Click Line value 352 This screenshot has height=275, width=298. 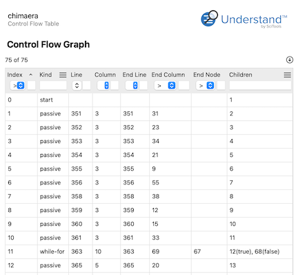[77, 127]
